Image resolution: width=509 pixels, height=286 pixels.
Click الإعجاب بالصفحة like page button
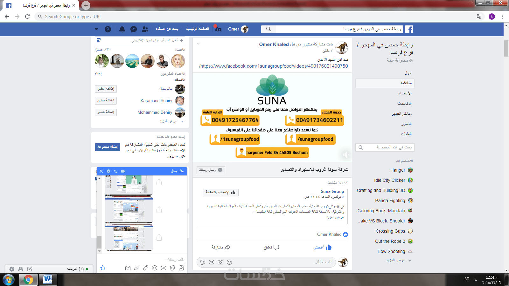tap(221, 192)
